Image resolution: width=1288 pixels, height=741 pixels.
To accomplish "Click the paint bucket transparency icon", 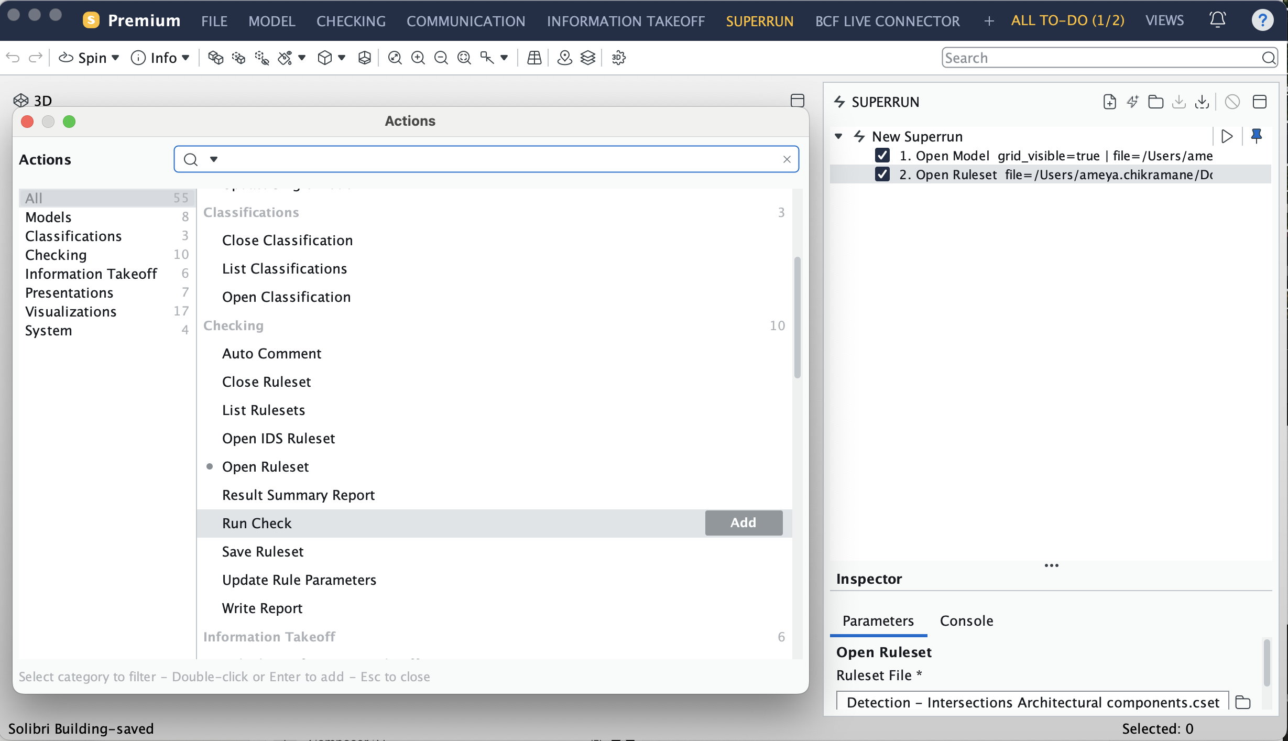I will (285, 58).
